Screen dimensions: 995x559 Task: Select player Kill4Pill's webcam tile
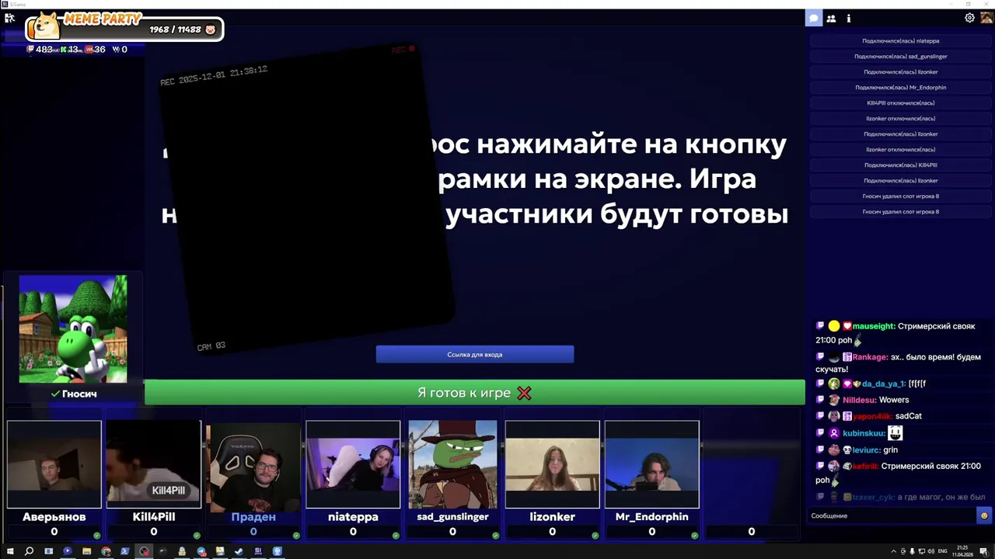pyautogui.click(x=154, y=464)
